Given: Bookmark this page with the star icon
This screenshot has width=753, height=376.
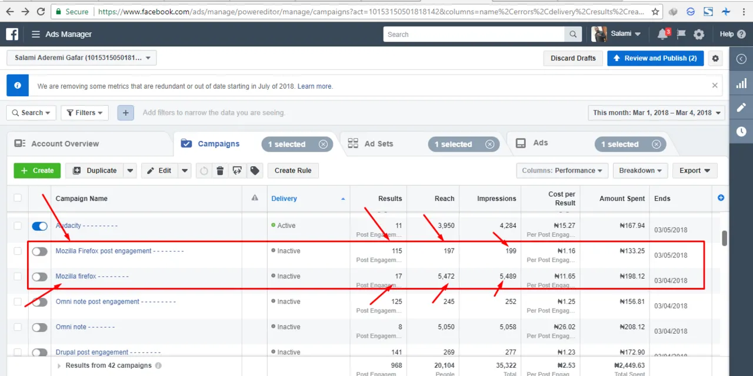Looking at the screenshot, I should (656, 11).
